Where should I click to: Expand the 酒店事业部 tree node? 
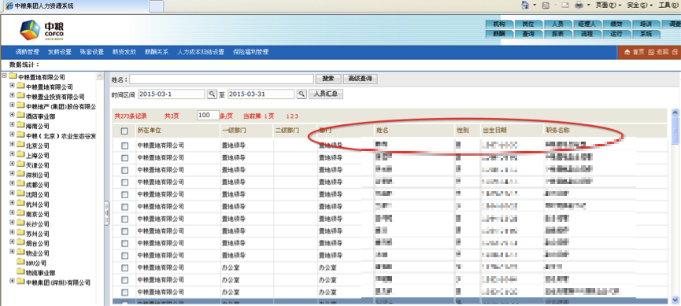[12, 116]
